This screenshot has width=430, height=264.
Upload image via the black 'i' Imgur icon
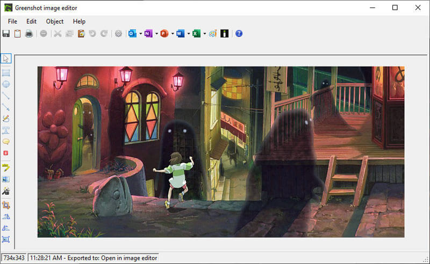click(x=224, y=34)
